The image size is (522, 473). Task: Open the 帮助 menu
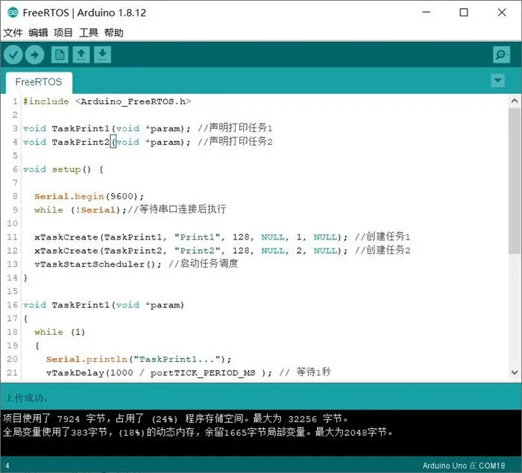[x=114, y=33]
